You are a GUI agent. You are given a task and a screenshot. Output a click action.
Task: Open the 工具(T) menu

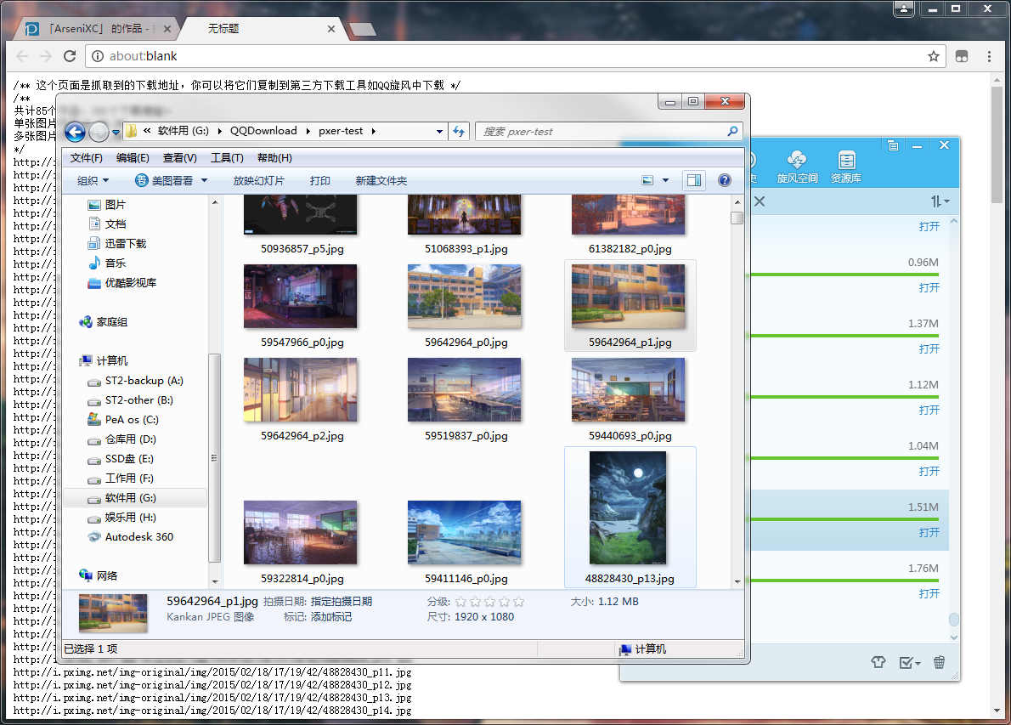point(227,158)
